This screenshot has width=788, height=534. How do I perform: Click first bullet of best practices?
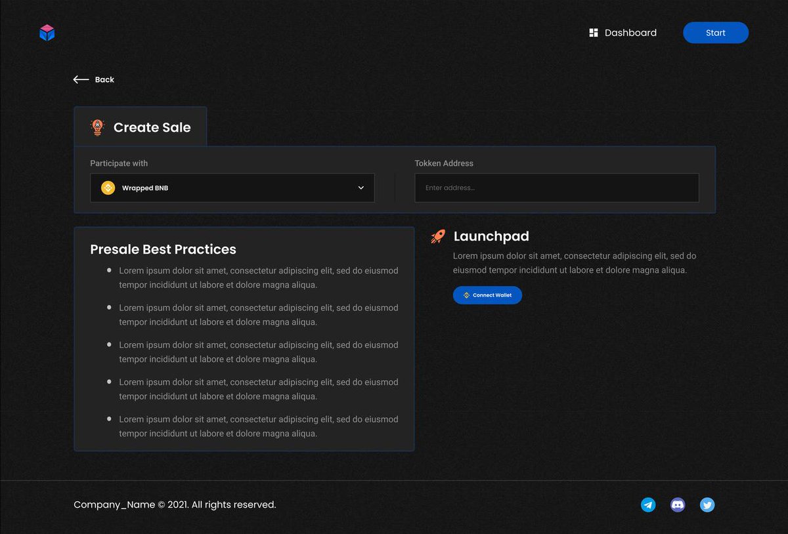point(259,277)
